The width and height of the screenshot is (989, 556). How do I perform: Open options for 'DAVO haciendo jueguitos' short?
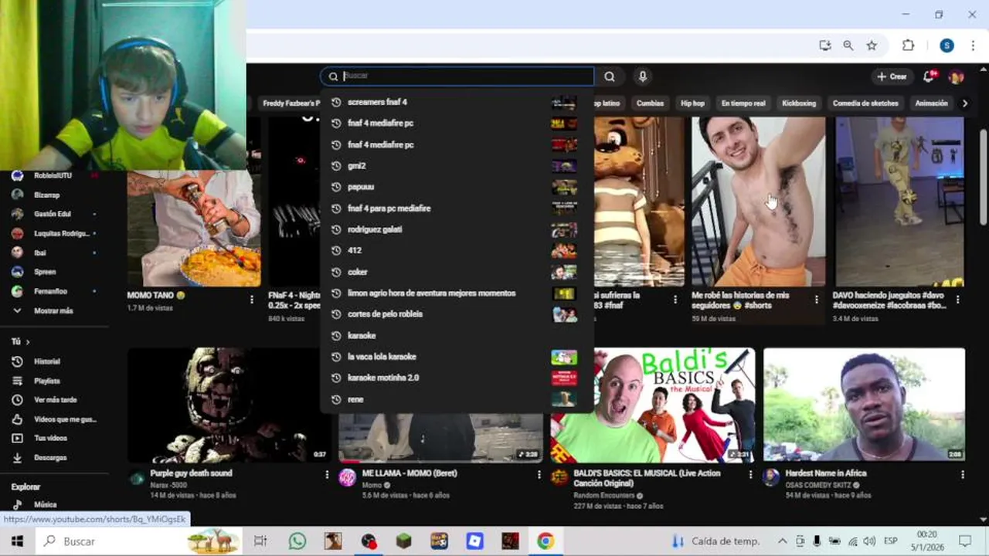[x=957, y=299]
